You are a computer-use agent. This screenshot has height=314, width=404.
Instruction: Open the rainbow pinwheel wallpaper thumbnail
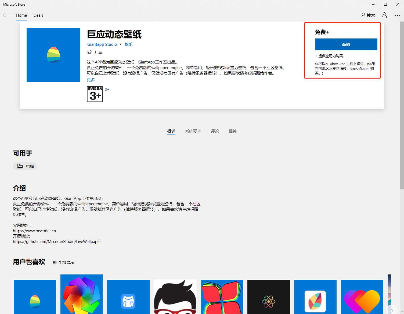81,296
